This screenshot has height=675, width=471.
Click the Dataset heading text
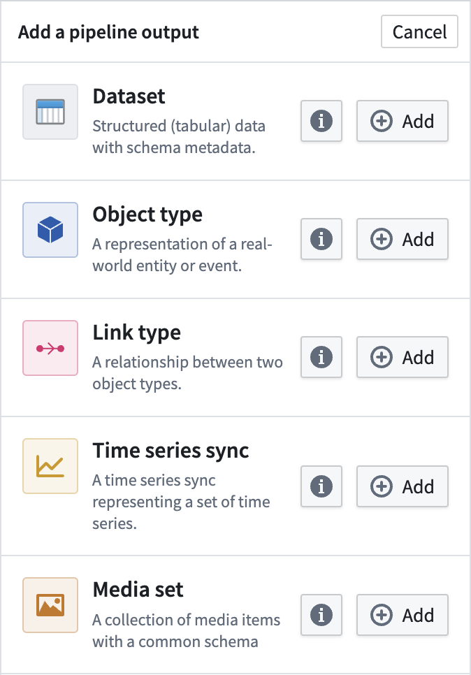click(129, 96)
